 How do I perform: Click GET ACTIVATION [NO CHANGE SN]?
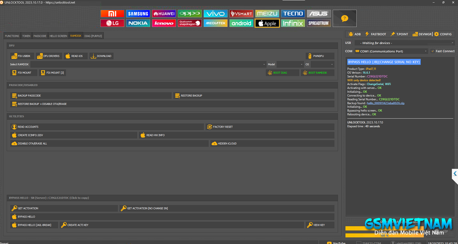[227, 209]
